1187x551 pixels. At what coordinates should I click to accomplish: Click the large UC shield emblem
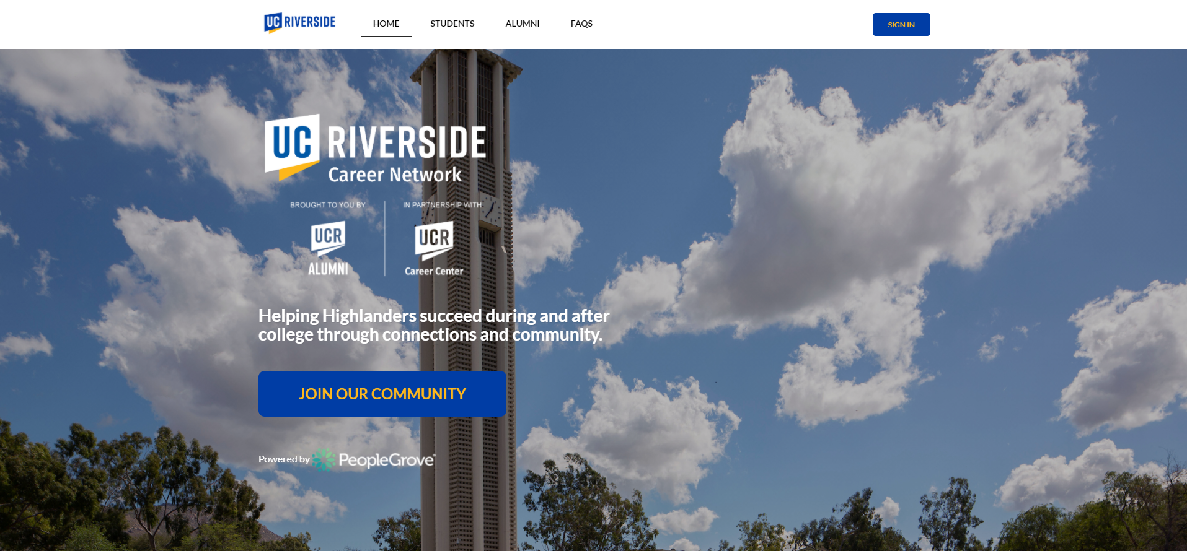[x=291, y=145]
